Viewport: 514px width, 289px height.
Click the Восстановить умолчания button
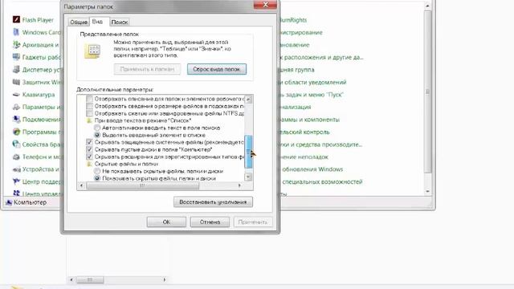213,201
